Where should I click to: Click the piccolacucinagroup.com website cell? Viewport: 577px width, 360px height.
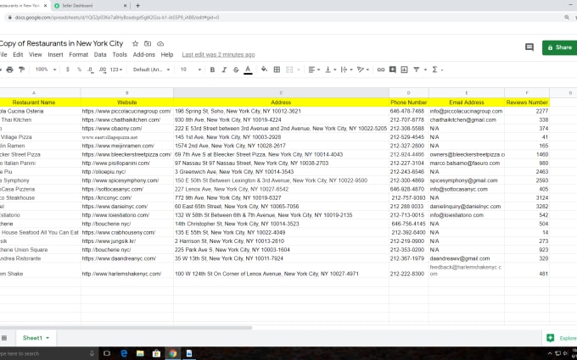tap(127, 111)
